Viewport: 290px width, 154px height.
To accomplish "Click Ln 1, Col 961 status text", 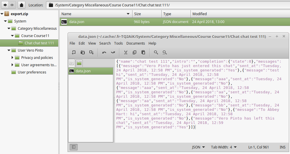I will 258,147.
